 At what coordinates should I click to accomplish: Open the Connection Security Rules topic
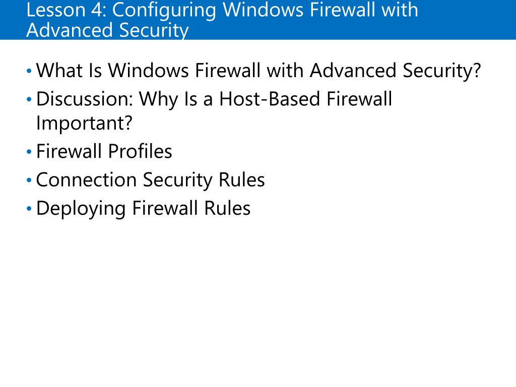point(150,180)
